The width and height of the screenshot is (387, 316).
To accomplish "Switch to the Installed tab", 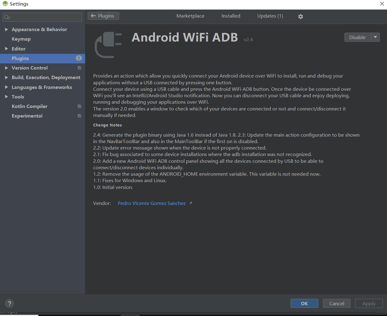I will click(231, 16).
